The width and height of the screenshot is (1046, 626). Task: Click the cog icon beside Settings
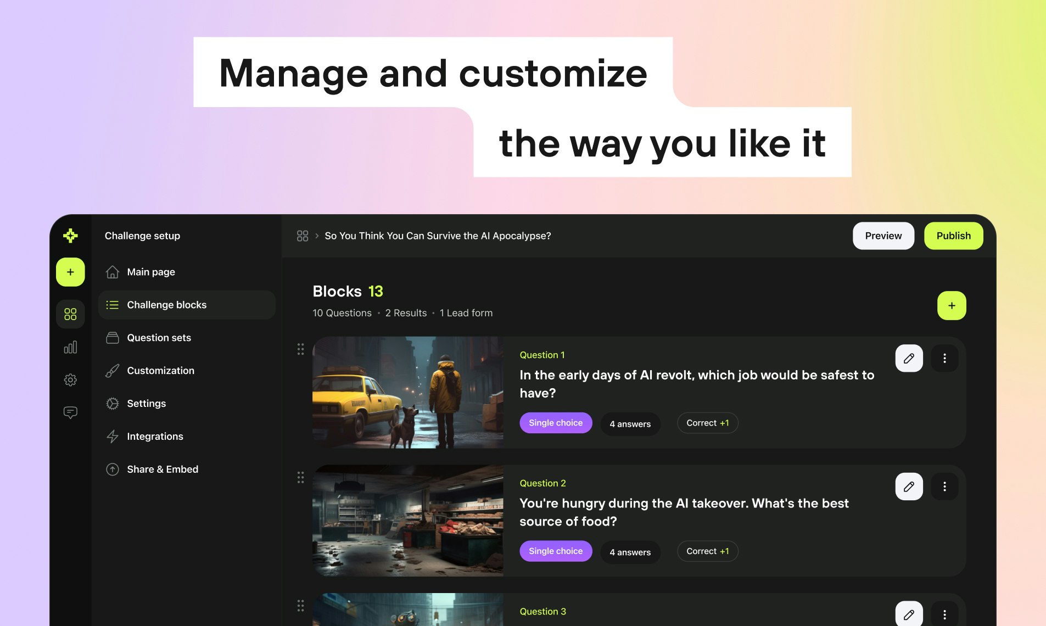(113, 404)
